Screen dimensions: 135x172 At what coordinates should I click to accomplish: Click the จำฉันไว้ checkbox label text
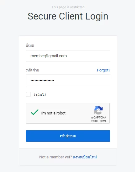(39, 94)
